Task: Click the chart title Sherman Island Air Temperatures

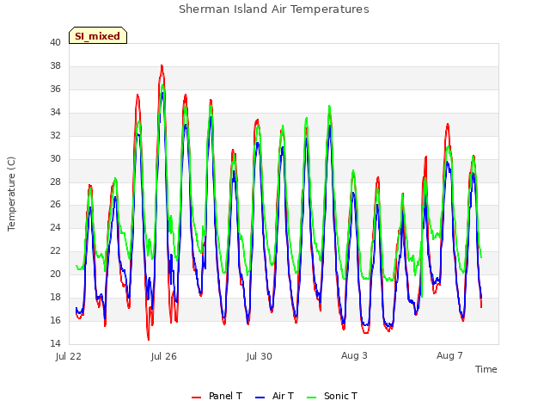Action: [274, 9]
